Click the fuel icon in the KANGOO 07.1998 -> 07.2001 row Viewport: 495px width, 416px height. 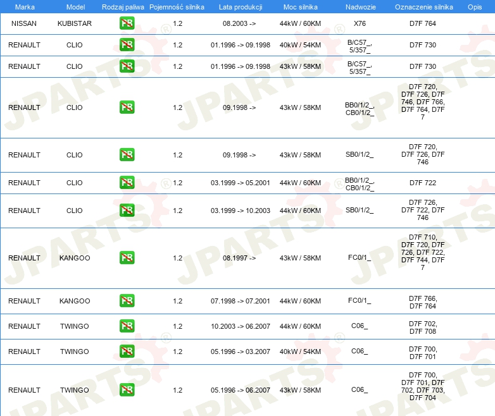127,300
